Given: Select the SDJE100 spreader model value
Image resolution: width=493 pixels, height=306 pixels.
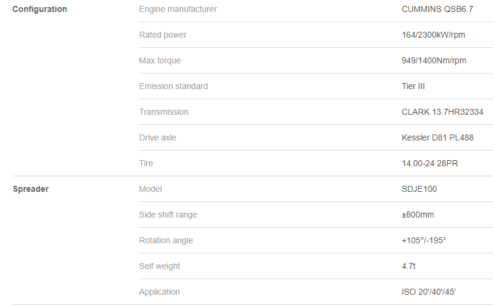Looking at the screenshot, I should tap(419, 189).
